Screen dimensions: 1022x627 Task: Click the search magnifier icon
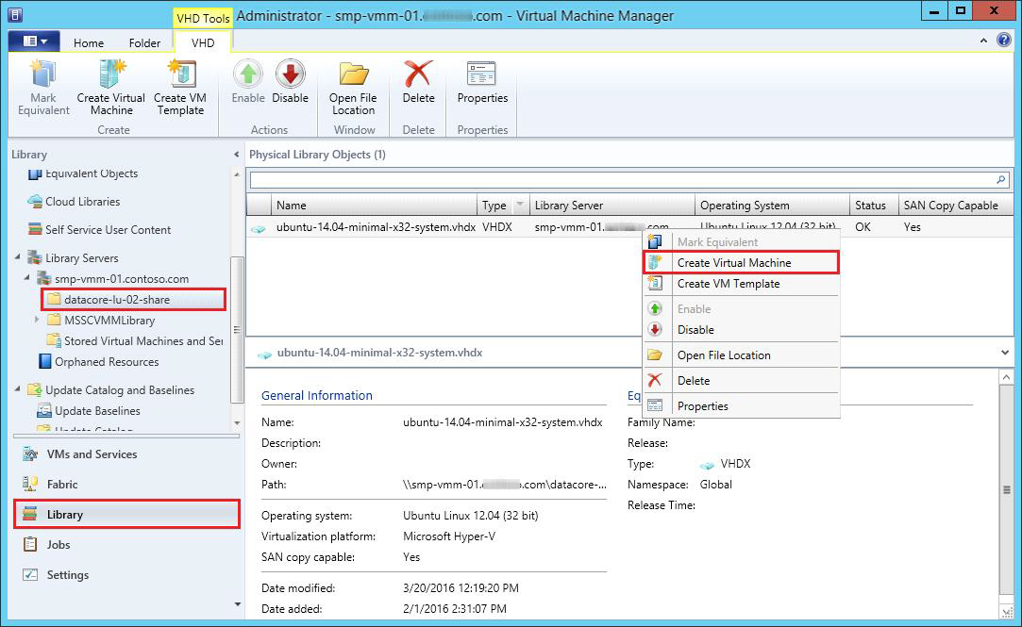click(1001, 179)
